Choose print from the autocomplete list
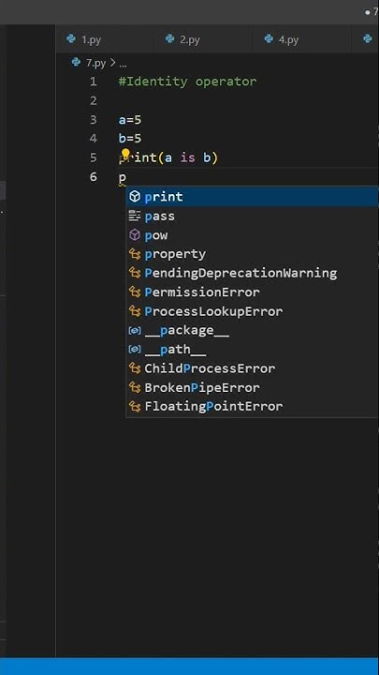379x675 pixels. (x=252, y=197)
